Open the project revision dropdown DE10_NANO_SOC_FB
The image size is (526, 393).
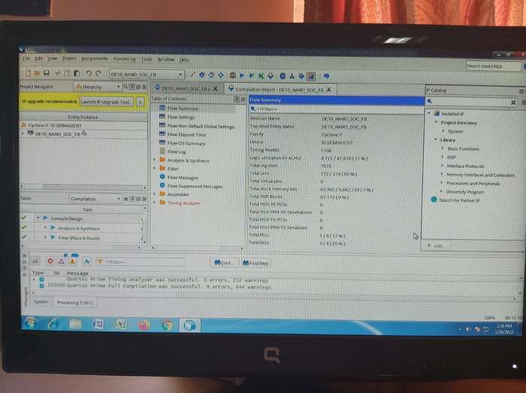(147, 74)
